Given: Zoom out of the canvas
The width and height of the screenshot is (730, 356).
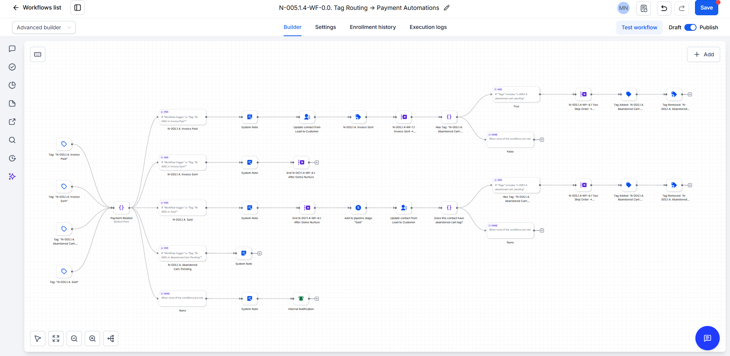Looking at the screenshot, I should click(x=74, y=339).
